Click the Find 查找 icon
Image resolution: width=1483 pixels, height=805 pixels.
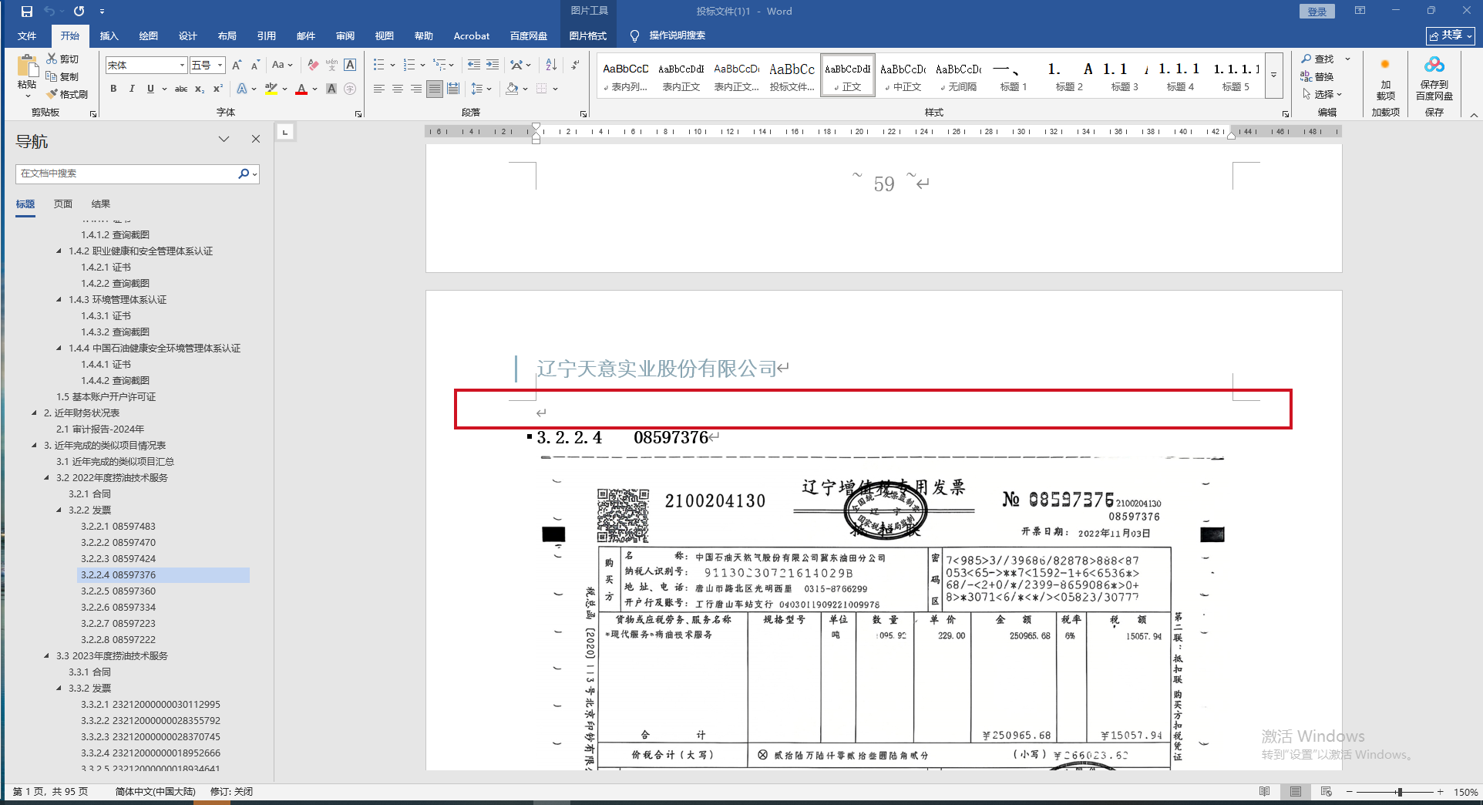(x=1306, y=59)
